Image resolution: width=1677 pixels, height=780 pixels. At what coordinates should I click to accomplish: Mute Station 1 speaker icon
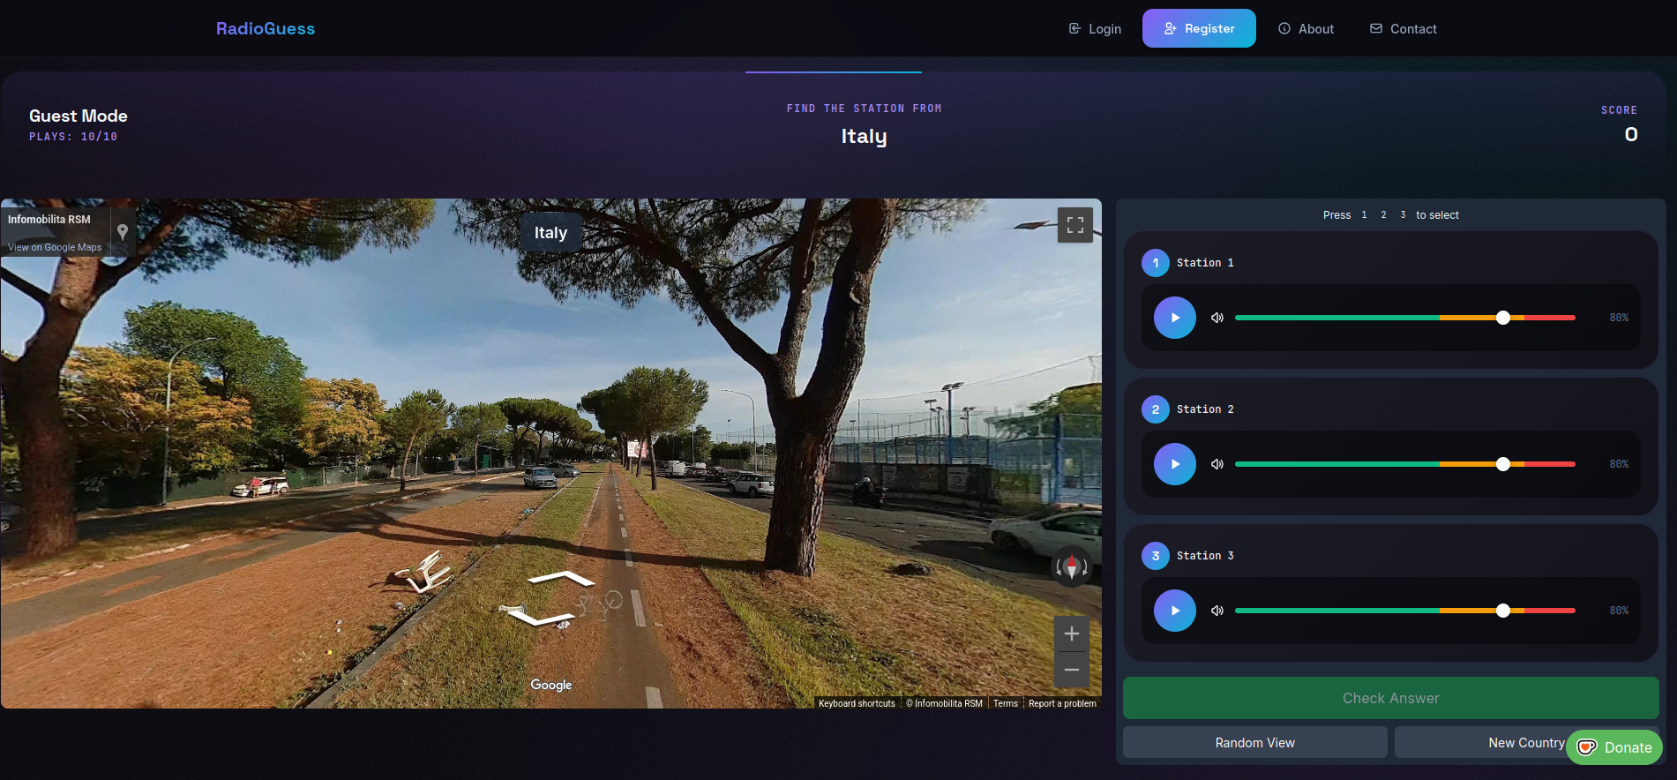pyautogui.click(x=1217, y=318)
